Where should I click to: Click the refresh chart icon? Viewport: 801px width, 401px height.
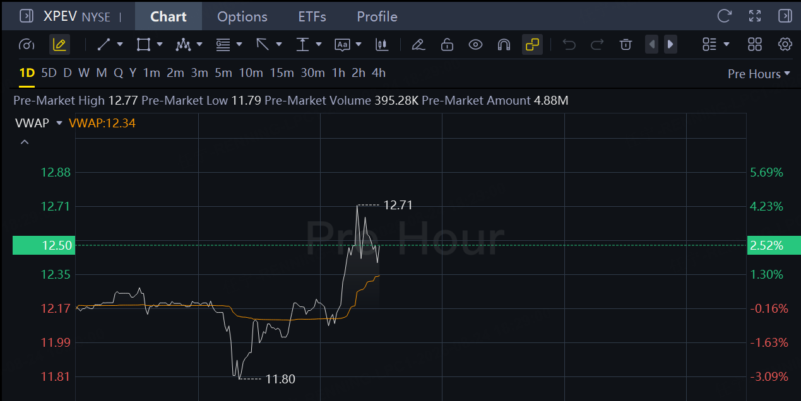pyautogui.click(x=724, y=16)
